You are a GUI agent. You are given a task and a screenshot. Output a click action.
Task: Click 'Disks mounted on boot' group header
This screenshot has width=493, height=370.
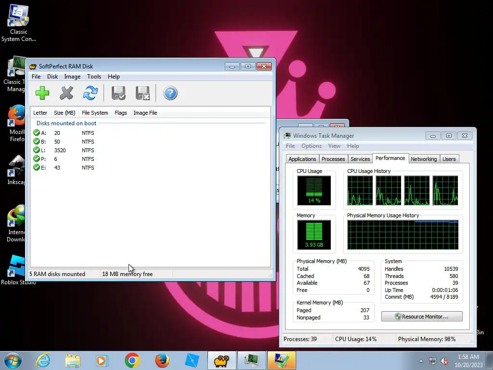pos(66,123)
